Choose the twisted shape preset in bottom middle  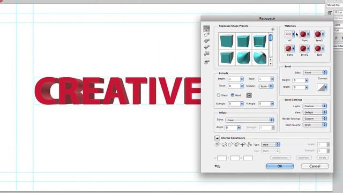point(243,57)
